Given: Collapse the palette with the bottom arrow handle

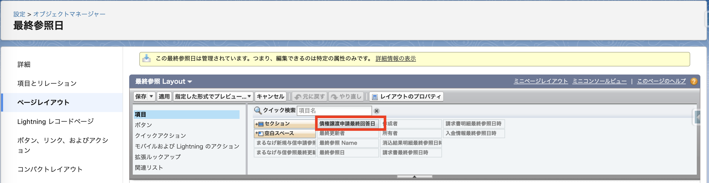Looking at the screenshot, I should pos(415,176).
